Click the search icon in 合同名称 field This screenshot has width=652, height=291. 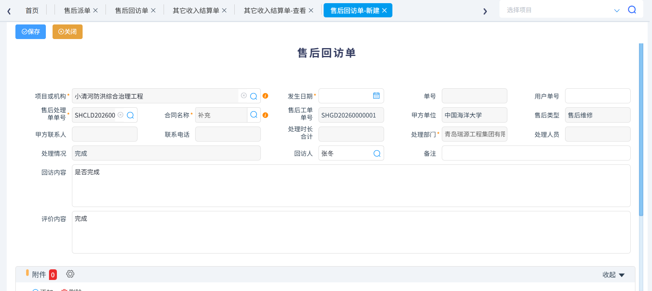254,115
